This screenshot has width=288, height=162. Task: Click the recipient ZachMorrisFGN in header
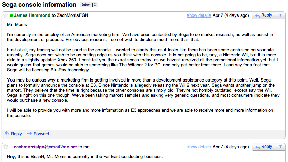click(x=72, y=15)
